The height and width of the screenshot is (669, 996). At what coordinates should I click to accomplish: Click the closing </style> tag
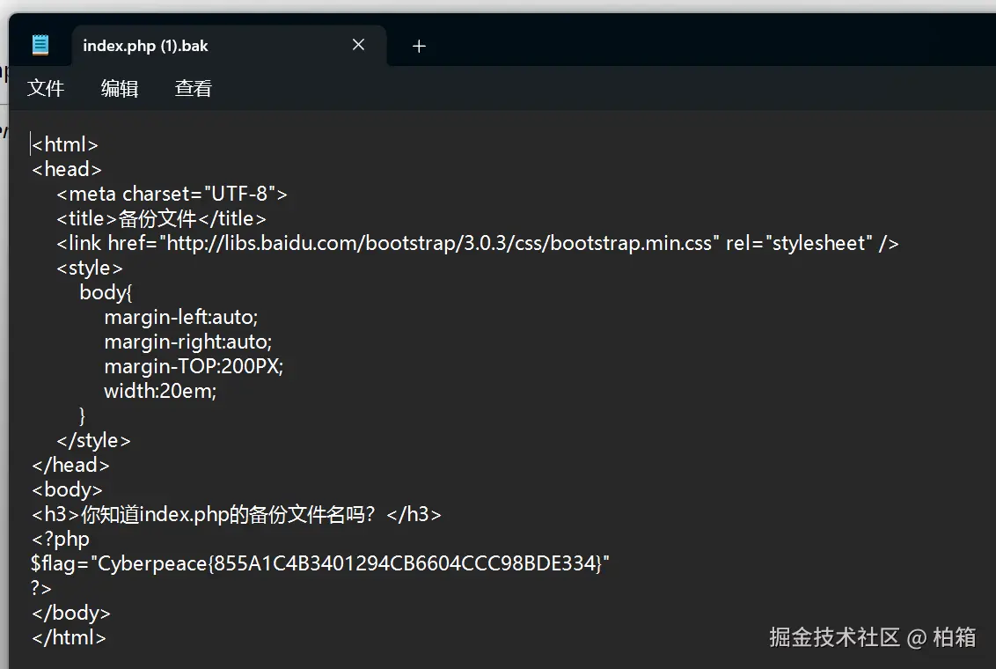point(93,440)
